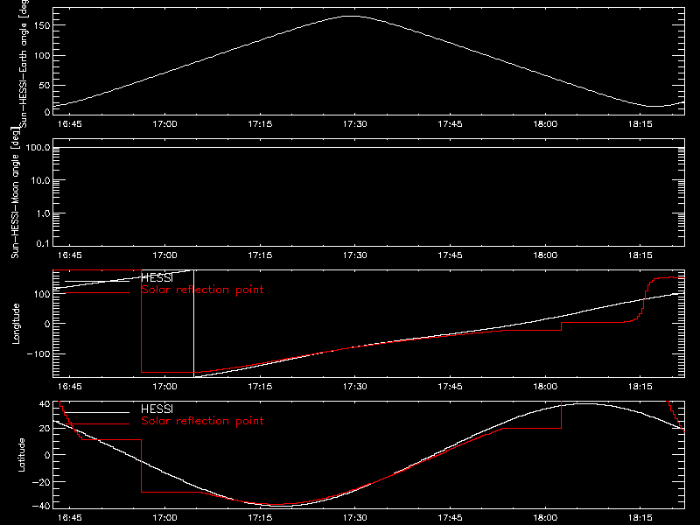Click white HESSI legend line in Longitude plot
The image size is (700, 525).
pyautogui.click(x=97, y=281)
